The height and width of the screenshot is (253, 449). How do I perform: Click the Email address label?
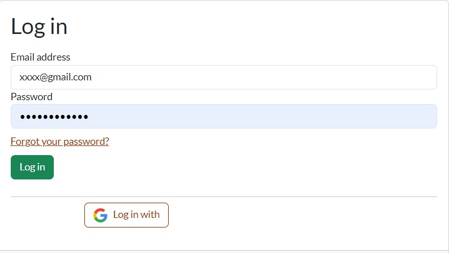tap(40, 57)
